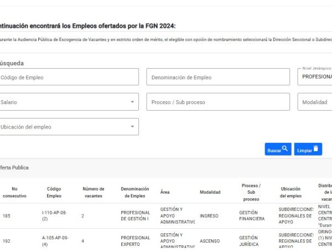The width and height of the screenshot is (332, 252).
Task: Click the Código Empleo column header
Action: tap(54, 192)
